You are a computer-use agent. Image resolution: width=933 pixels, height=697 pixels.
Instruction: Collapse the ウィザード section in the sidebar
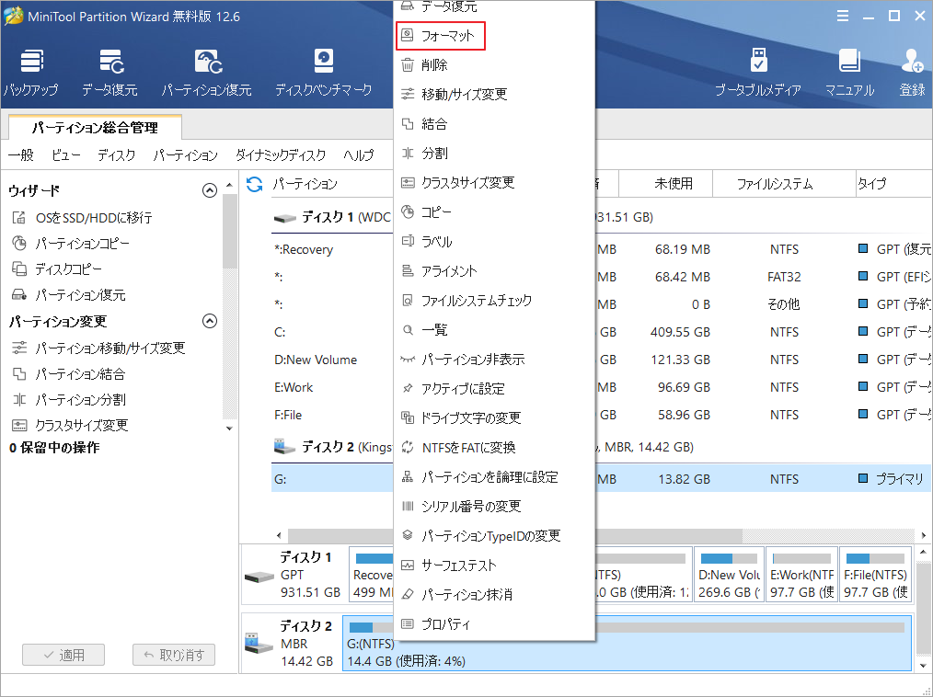tap(210, 190)
